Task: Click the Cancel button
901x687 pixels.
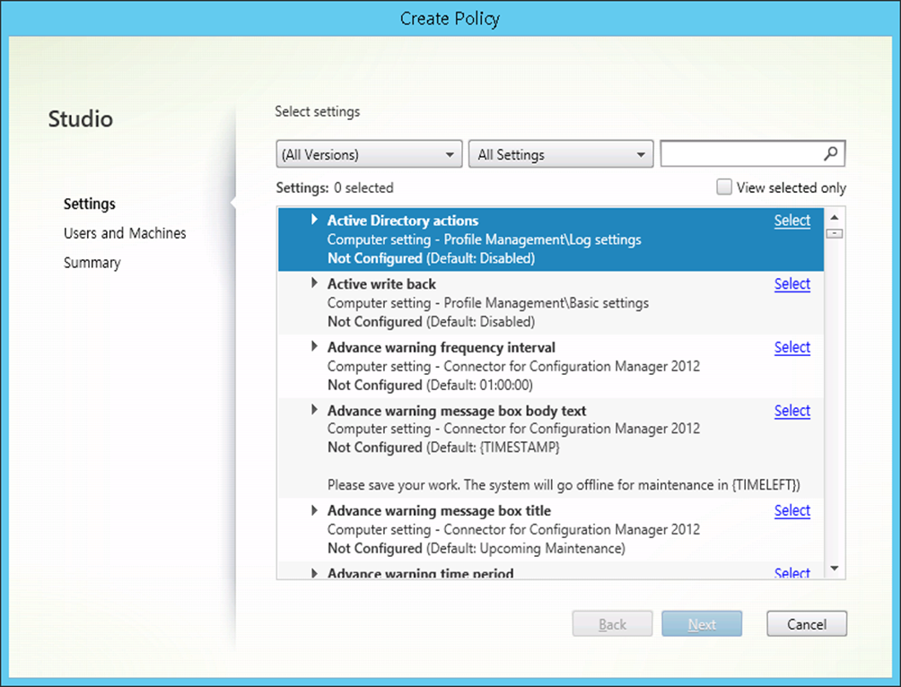Action: tap(807, 624)
